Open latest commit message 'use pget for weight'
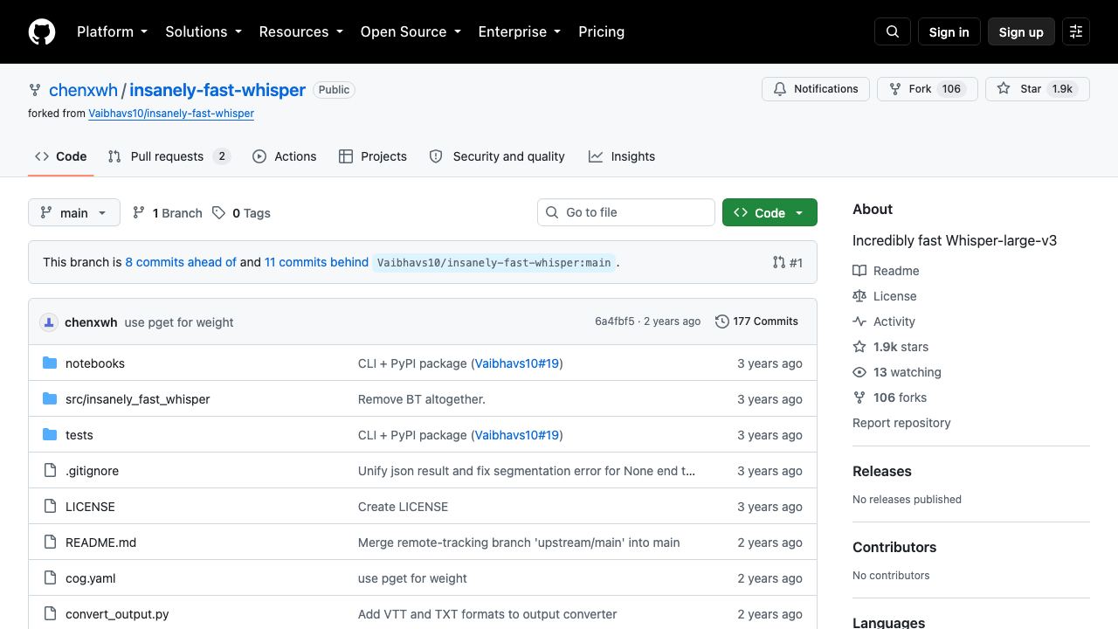The image size is (1118, 629). pyautogui.click(x=179, y=322)
